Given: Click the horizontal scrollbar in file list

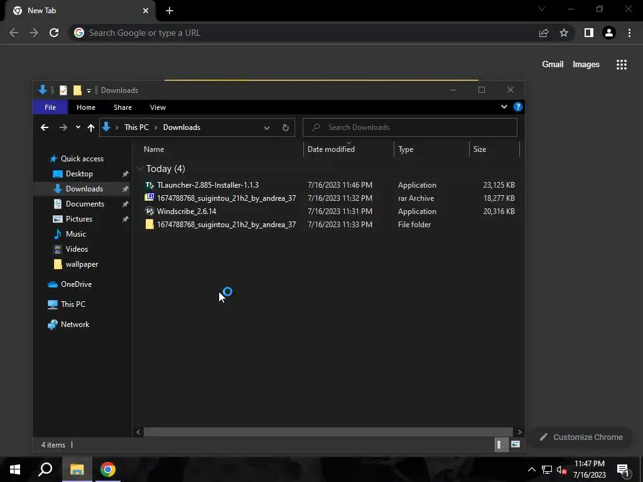Looking at the screenshot, I should click(x=328, y=432).
